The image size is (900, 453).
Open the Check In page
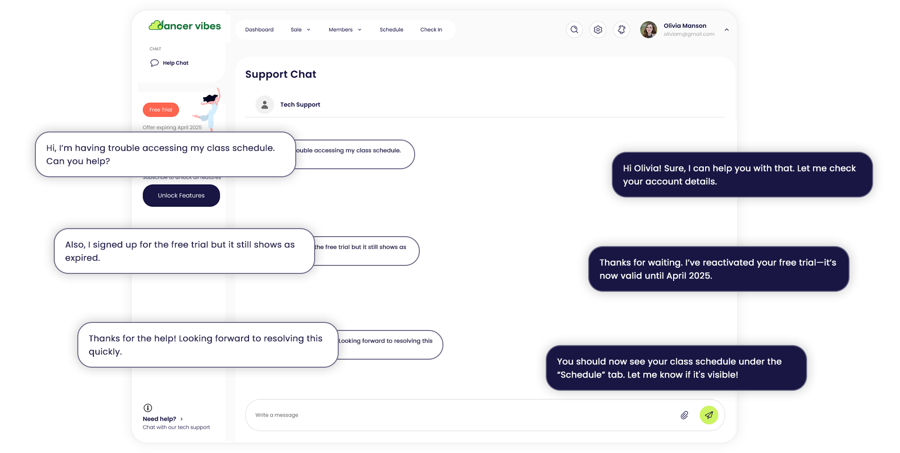[431, 30]
